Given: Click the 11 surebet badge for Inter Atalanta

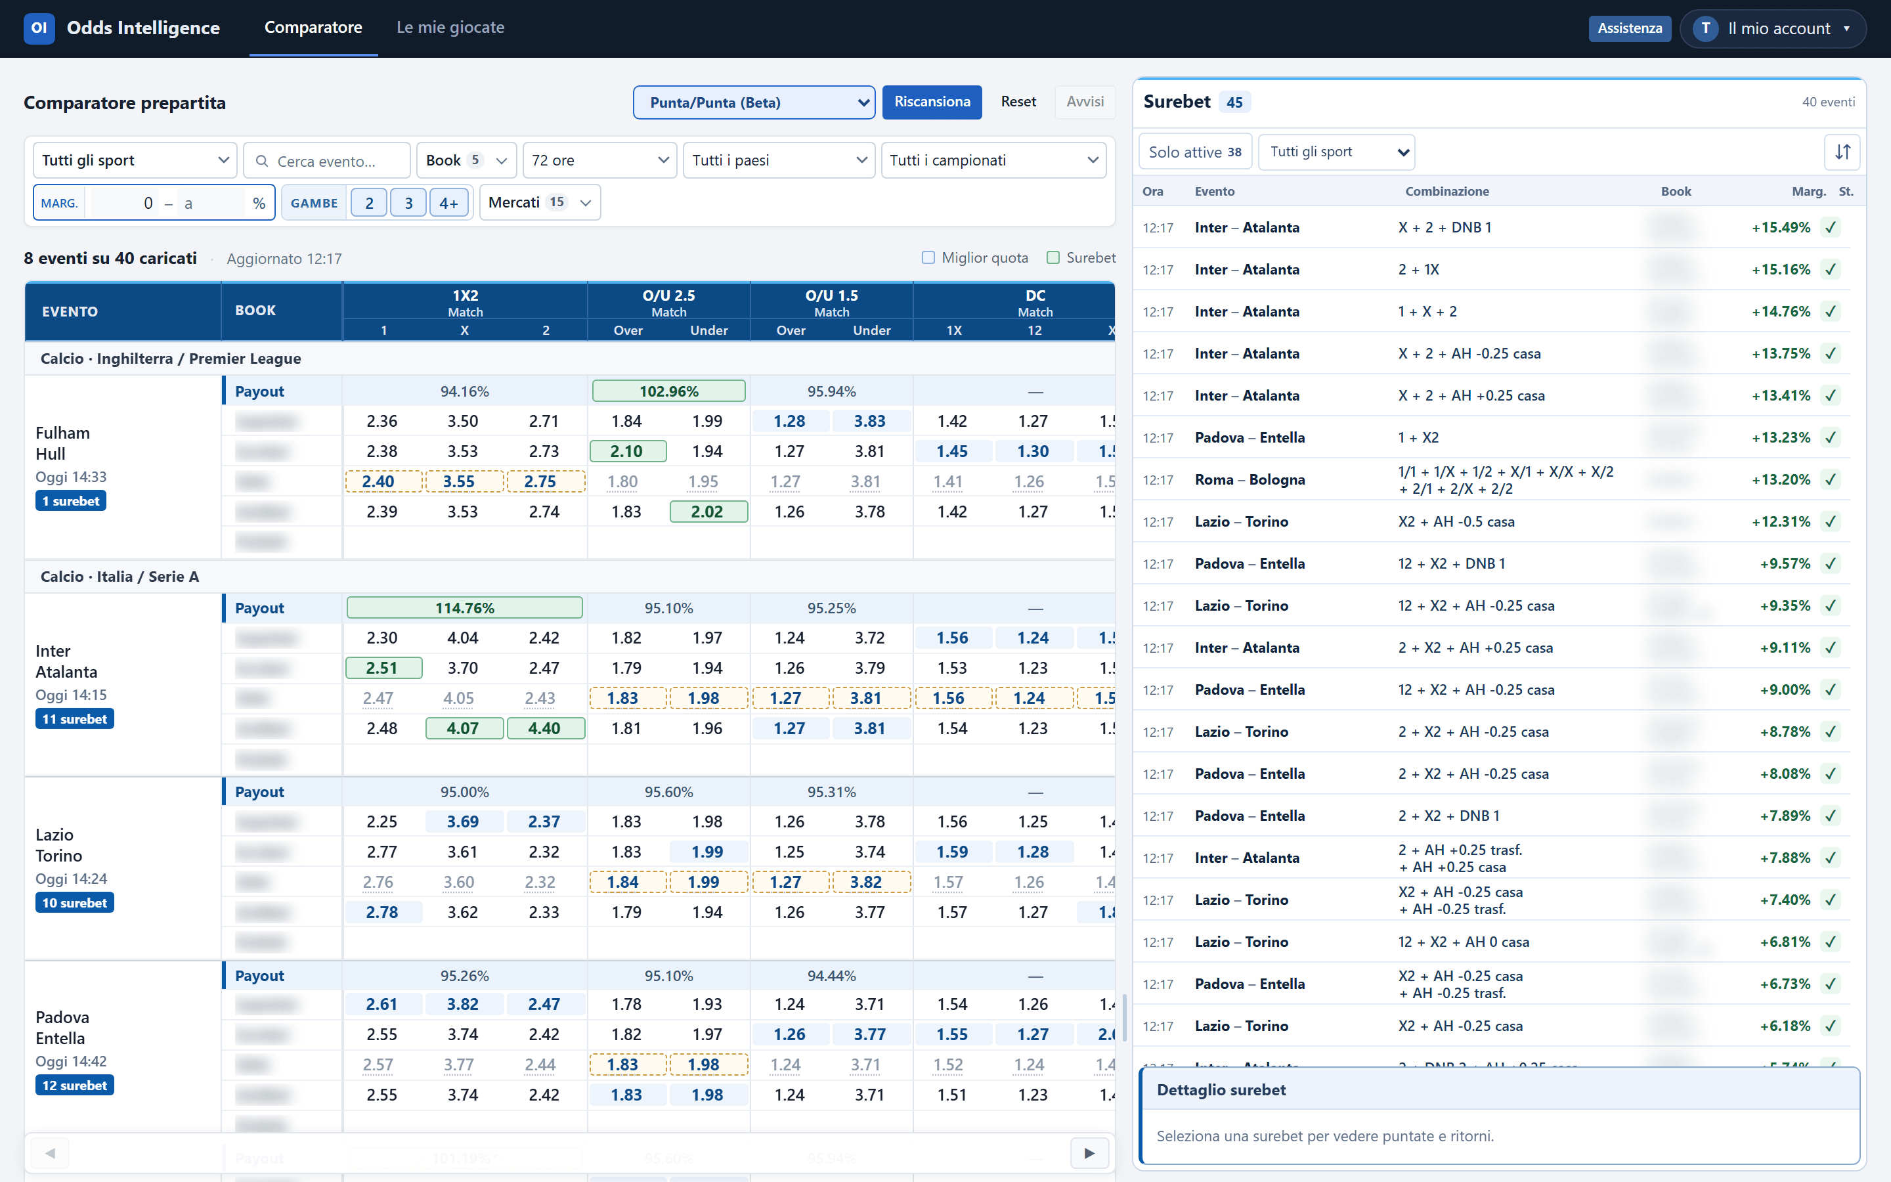Looking at the screenshot, I should tap(75, 718).
